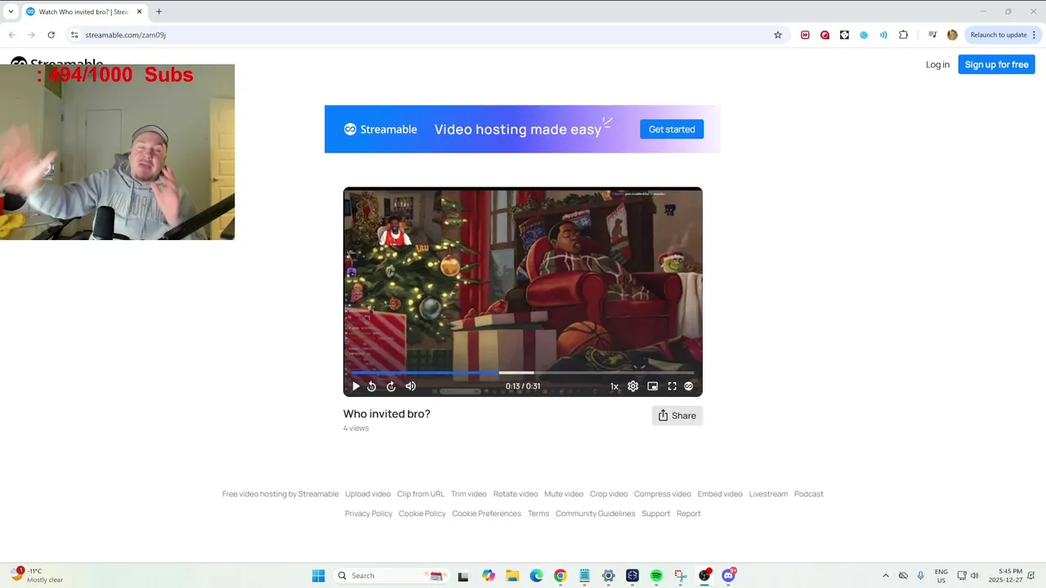This screenshot has width=1046, height=588.
Task: Open Clip from URL link
Action: click(x=421, y=494)
